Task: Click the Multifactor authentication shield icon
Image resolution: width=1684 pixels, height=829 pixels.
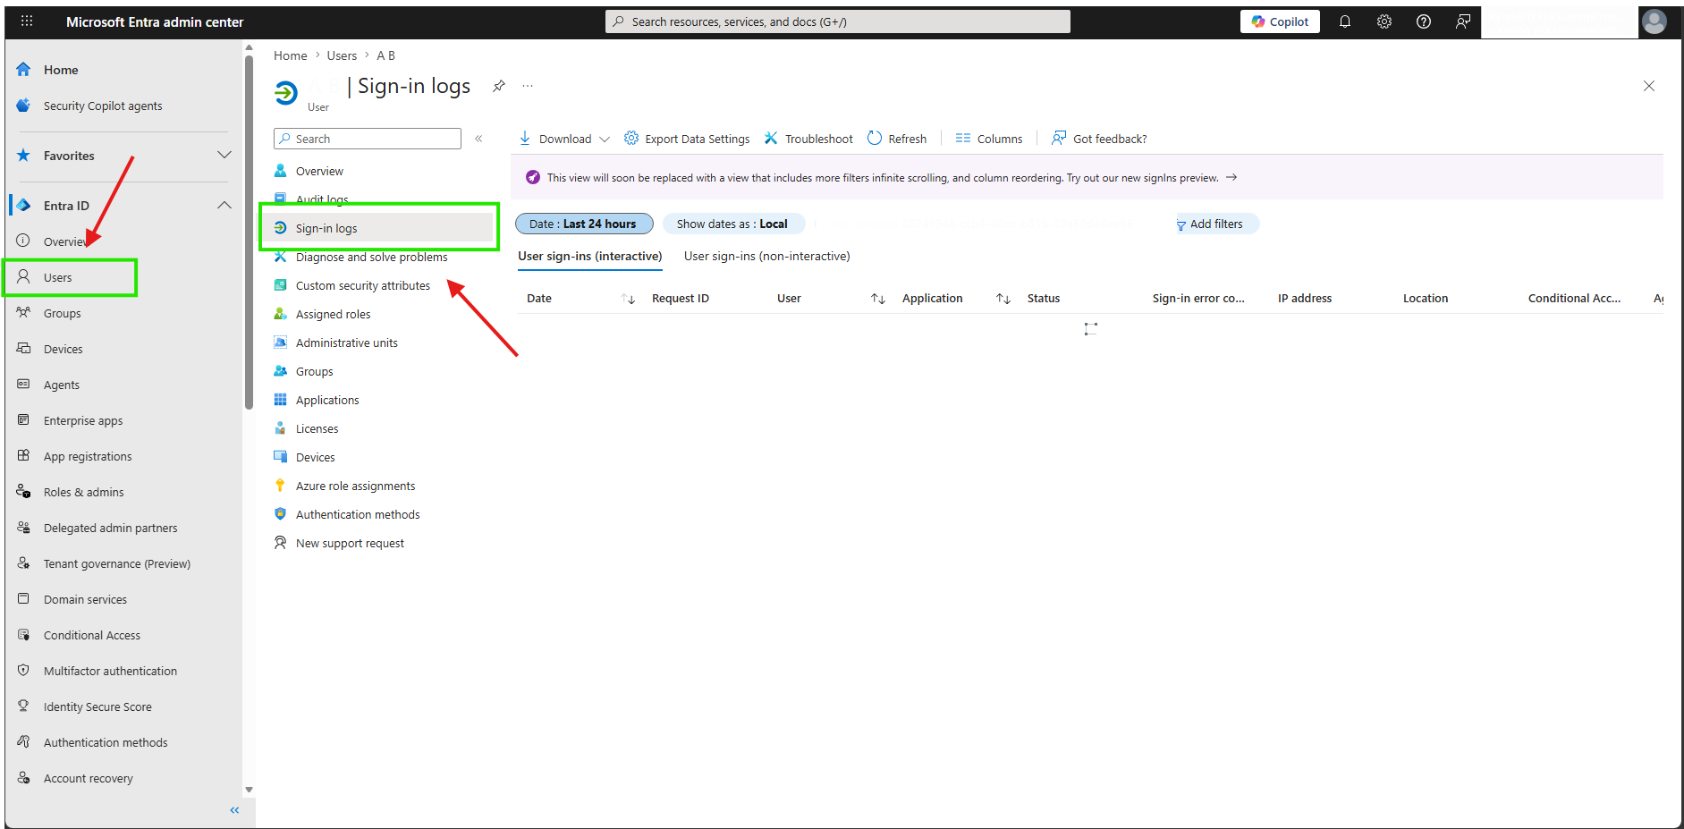Action: pos(23,671)
